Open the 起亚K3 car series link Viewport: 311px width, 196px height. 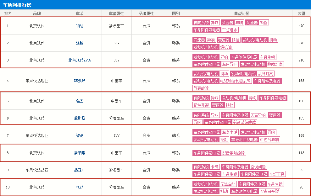[x=80, y=170]
